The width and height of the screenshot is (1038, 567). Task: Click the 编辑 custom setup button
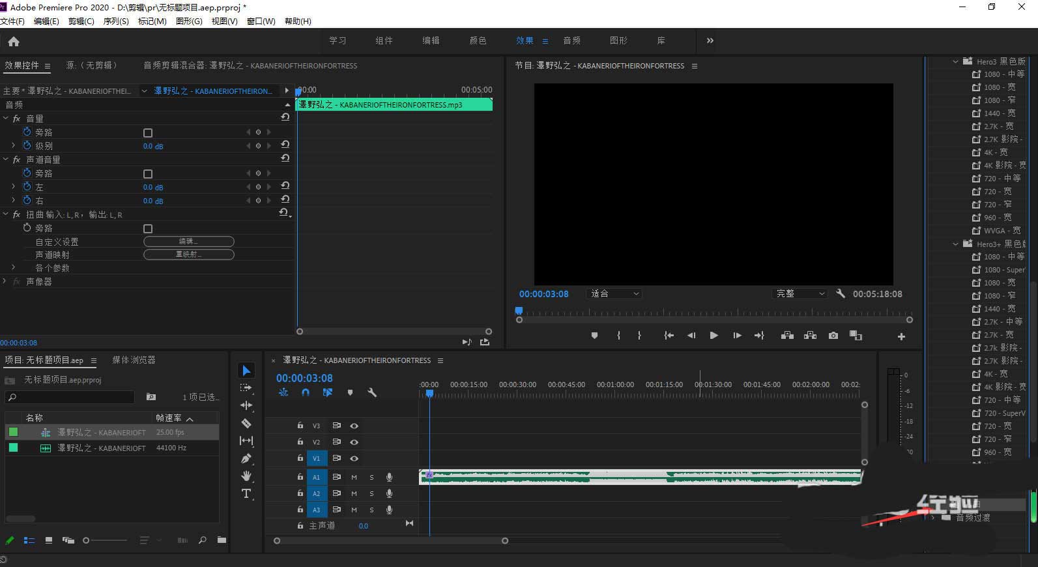(188, 242)
